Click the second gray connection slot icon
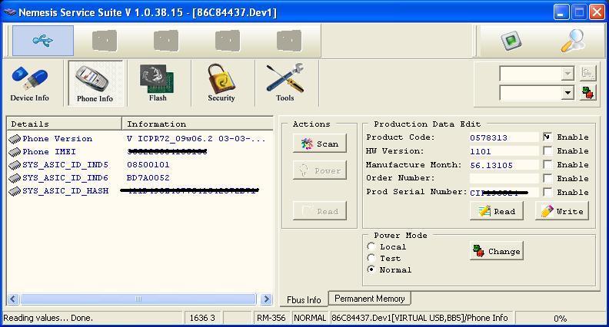 point(105,41)
